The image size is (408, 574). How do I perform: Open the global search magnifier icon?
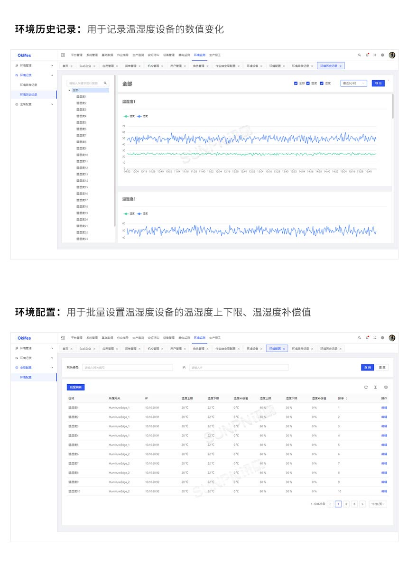coord(360,55)
